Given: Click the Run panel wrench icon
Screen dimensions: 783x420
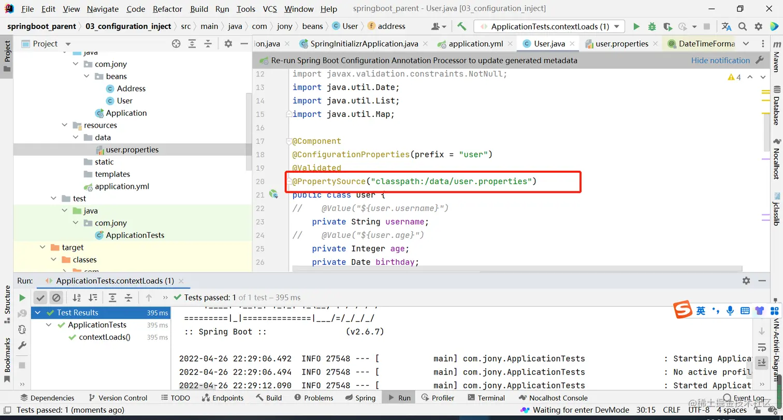Looking at the screenshot, I should (22, 345).
